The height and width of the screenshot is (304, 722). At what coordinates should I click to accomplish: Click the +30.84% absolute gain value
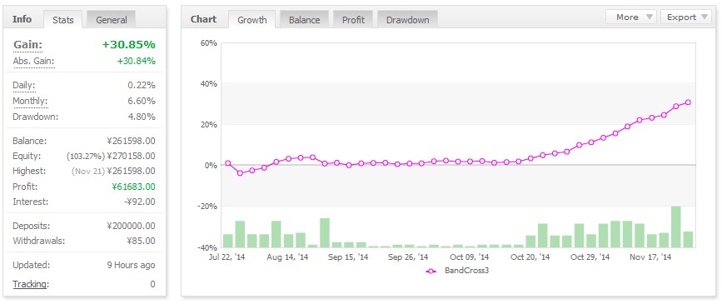(137, 62)
